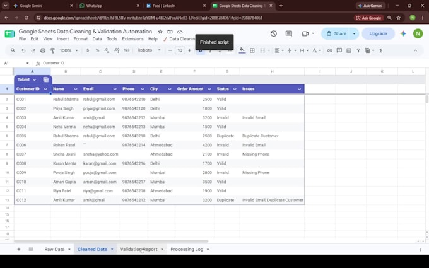
Task: Click the font size field
Action: pyautogui.click(x=180, y=50)
